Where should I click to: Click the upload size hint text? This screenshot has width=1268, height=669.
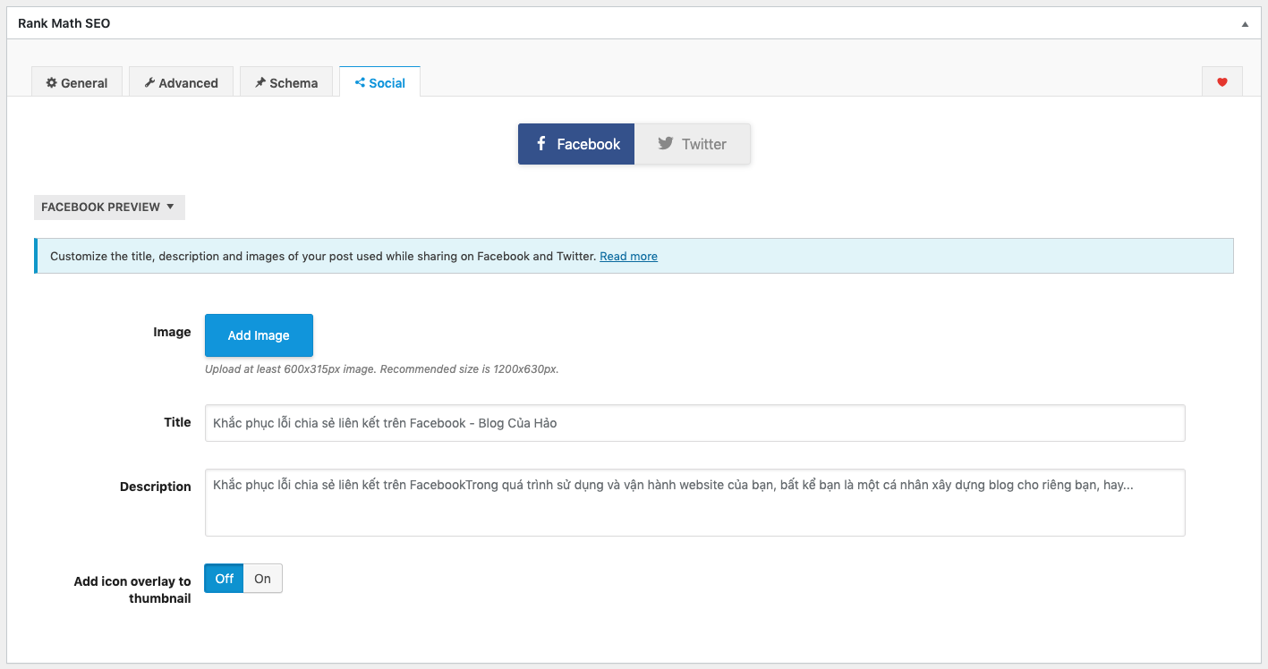click(x=382, y=368)
